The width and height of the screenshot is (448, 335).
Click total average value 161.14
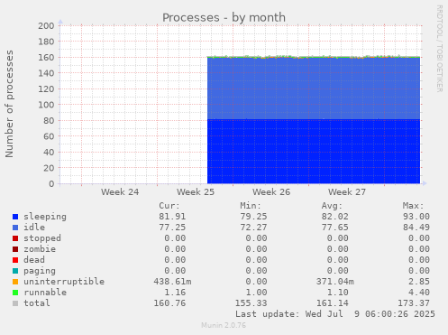tap(333, 303)
